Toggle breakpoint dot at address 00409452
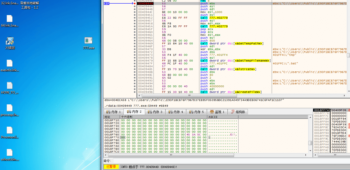This screenshot has height=170, width=350. click(135, 18)
